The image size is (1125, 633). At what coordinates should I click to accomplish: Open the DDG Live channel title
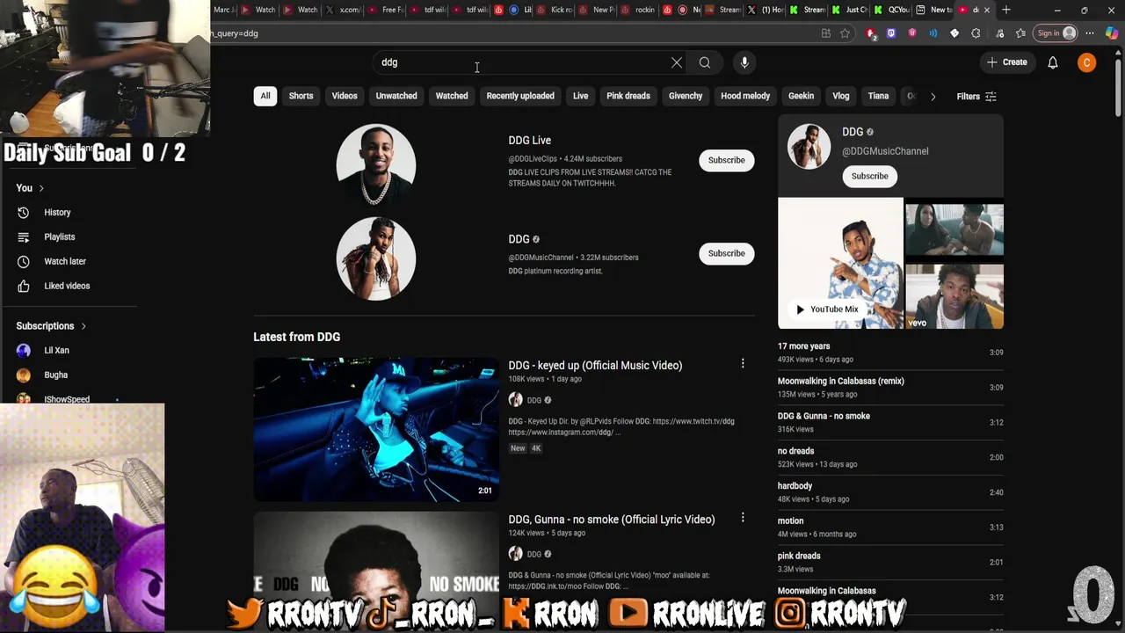(529, 140)
